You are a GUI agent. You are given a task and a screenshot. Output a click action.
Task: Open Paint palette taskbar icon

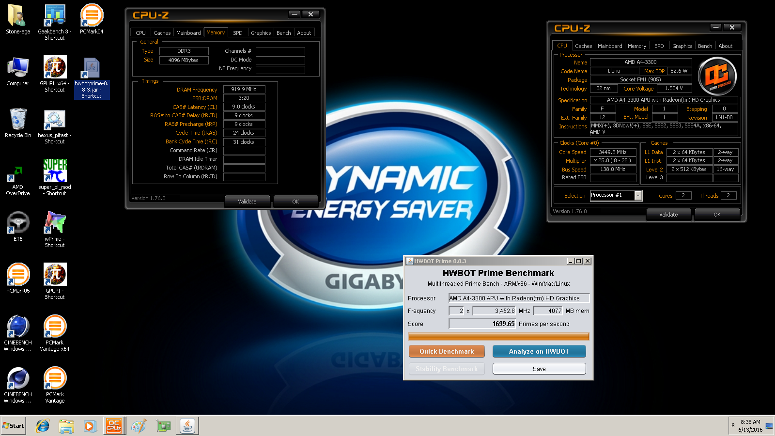139,426
